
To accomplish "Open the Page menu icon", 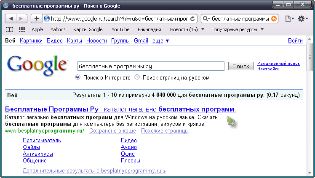I will pyautogui.click(x=289, y=19).
